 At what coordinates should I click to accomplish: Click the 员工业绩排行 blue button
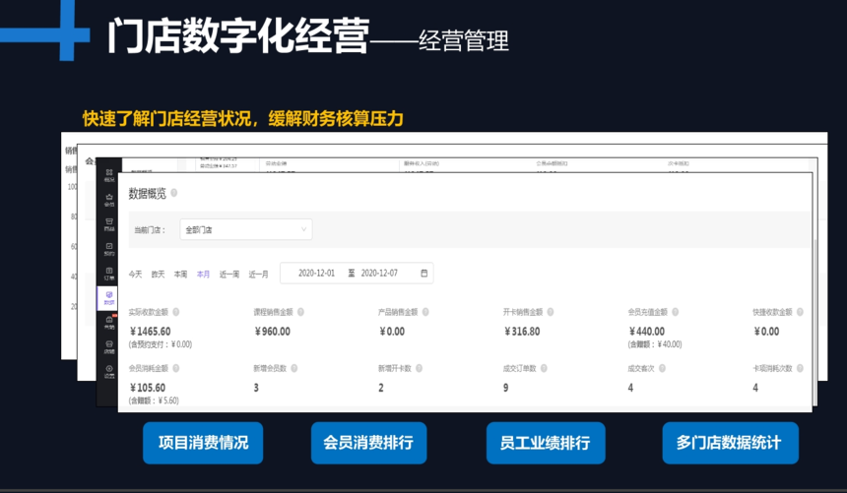[x=546, y=443]
